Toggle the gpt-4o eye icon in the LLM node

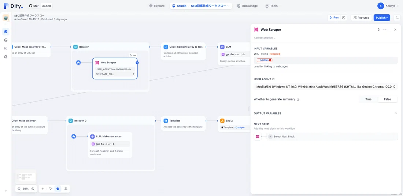pyautogui.click(x=243, y=54)
